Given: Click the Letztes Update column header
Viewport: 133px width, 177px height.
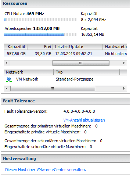Looking at the screenshot, I should click(x=78, y=47).
